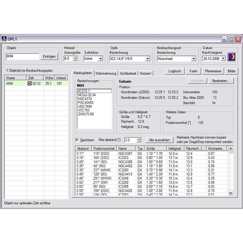Expand the Optik Bezeichnung dropdown
The width and height of the screenshot is (243, 243).
(x=148, y=59)
